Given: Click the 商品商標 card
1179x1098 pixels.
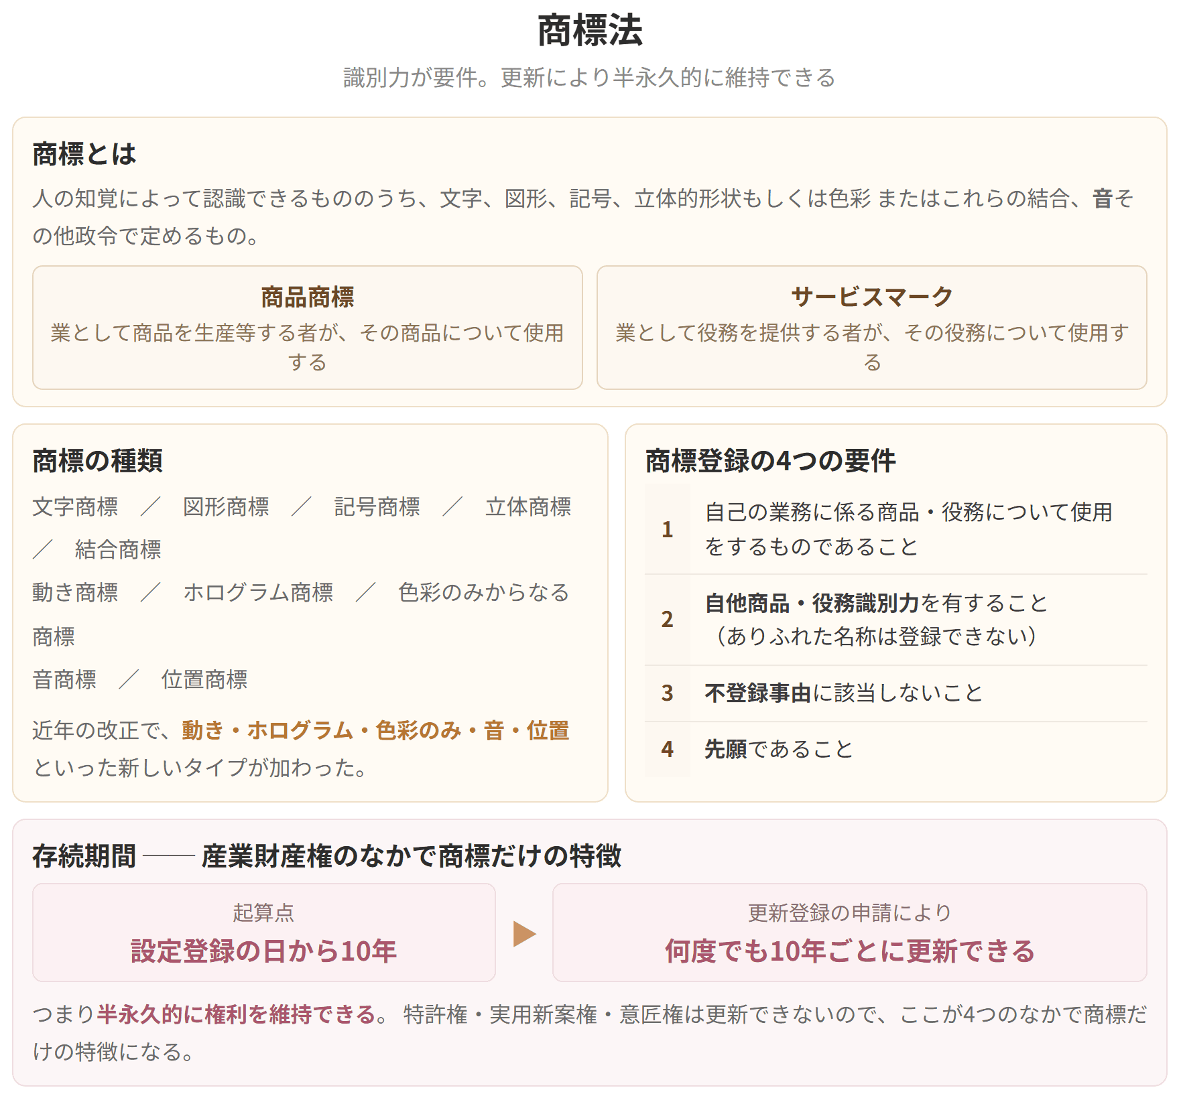Looking at the screenshot, I should coord(308,328).
